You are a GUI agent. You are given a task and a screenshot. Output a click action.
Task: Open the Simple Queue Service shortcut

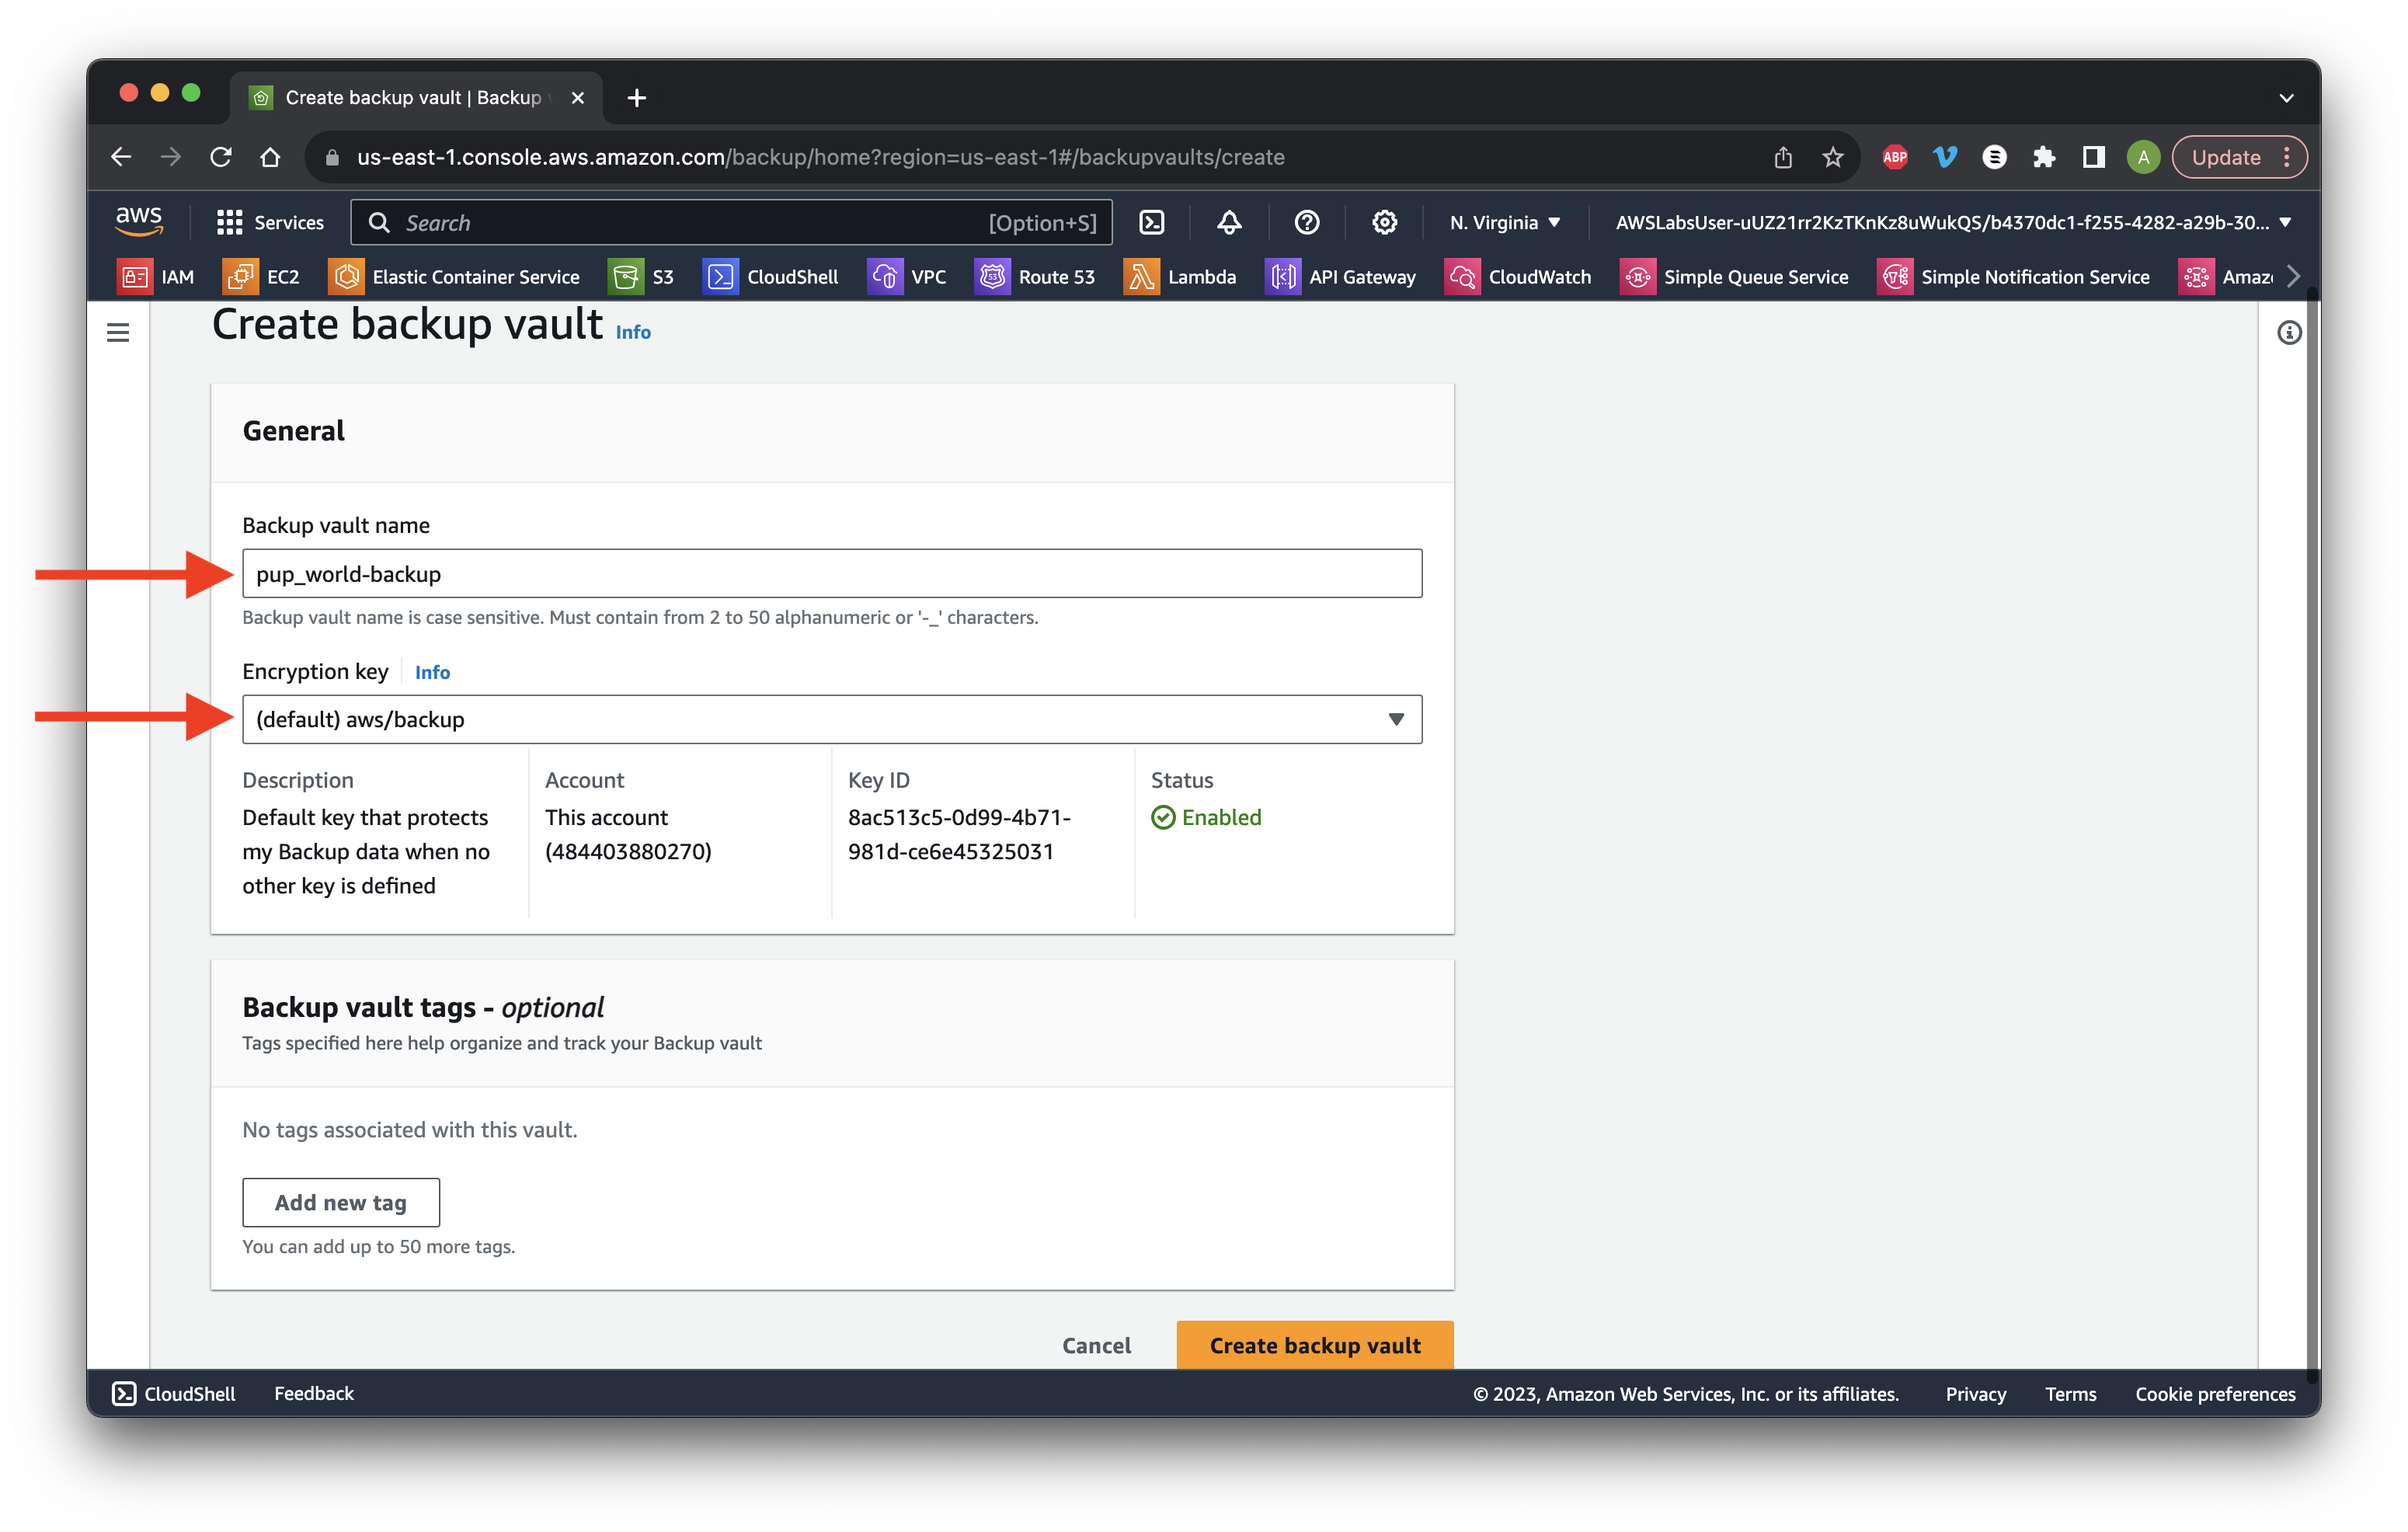pyautogui.click(x=1734, y=277)
